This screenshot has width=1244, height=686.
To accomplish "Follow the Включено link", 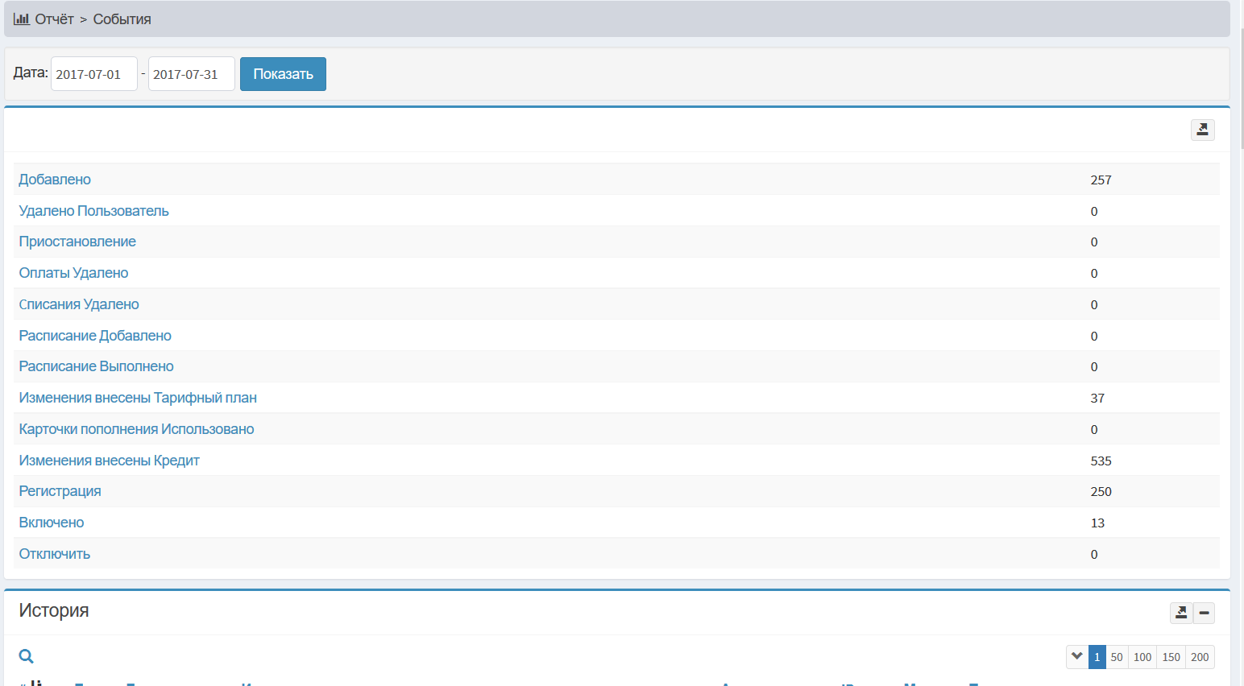I will (52, 523).
